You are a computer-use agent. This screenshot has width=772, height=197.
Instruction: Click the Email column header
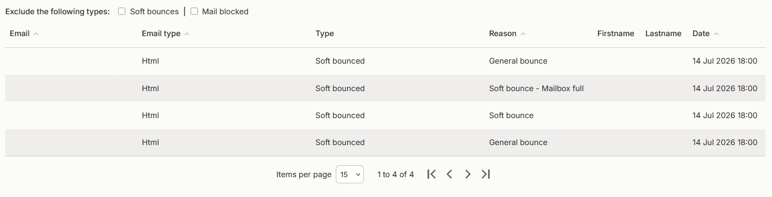[x=19, y=34]
